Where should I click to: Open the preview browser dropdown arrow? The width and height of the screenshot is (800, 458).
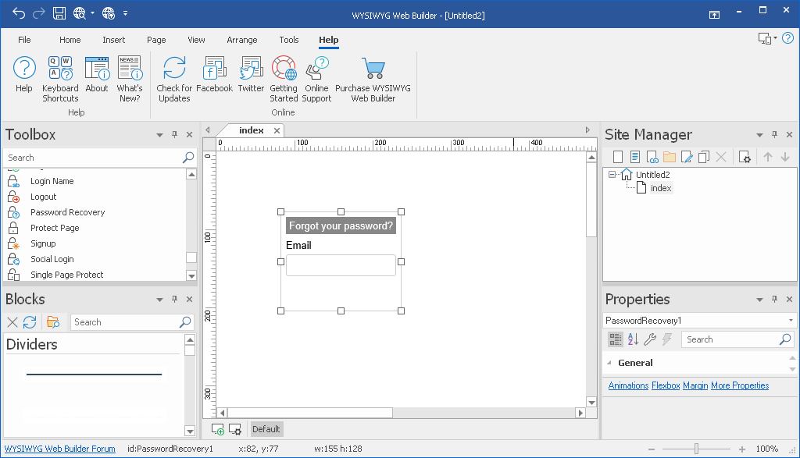(92, 13)
